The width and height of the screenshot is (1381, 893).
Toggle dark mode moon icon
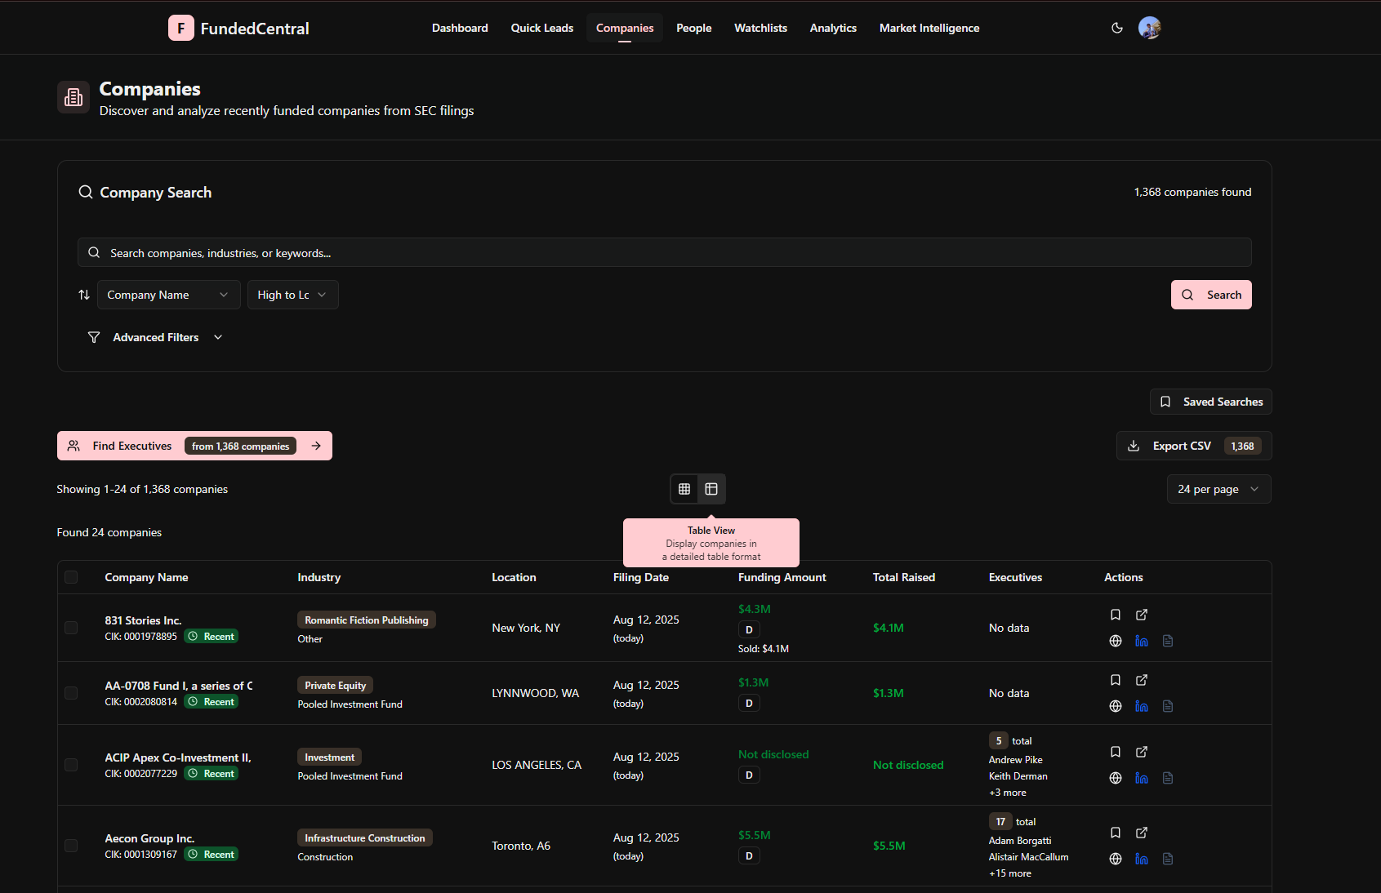1117,28
